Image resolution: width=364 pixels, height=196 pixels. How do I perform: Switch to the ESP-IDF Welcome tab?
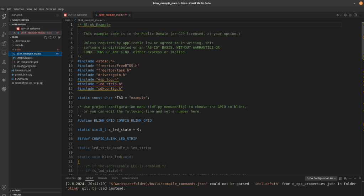tap(77, 15)
